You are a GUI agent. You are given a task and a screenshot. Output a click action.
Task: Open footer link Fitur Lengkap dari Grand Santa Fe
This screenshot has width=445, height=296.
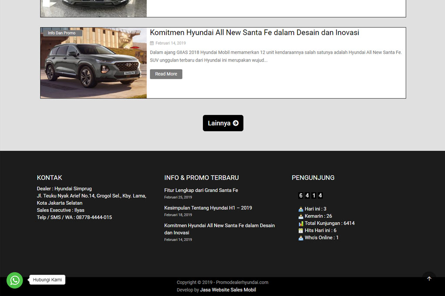(x=201, y=190)
